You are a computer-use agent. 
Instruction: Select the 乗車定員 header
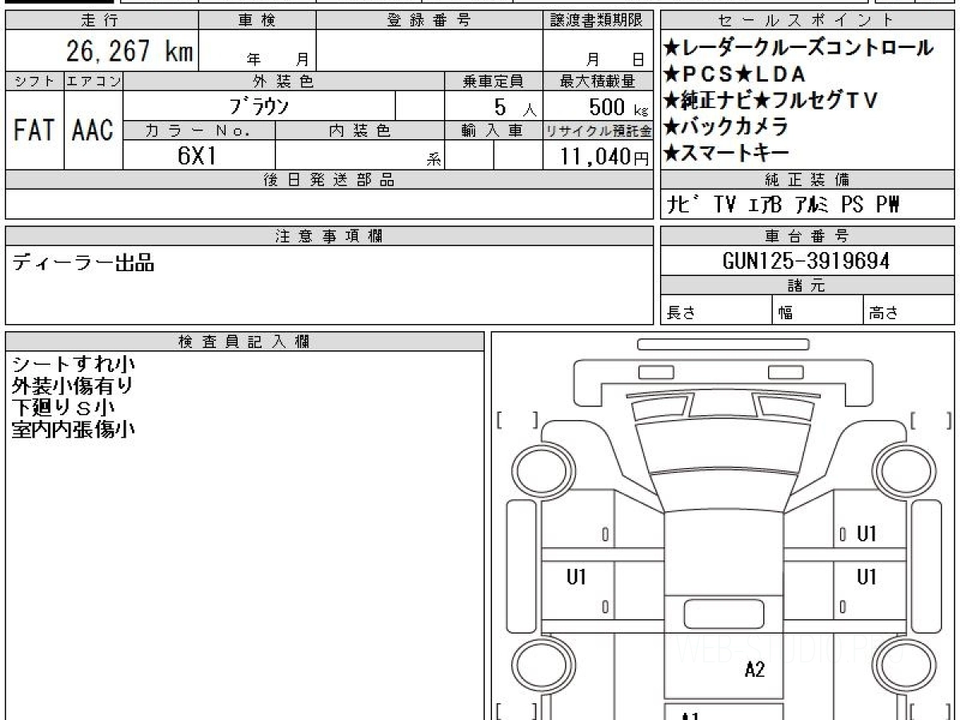(x=494, y=81)
